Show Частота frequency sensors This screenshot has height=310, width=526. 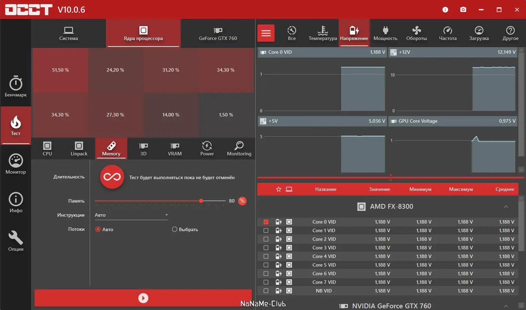point(448,33)
